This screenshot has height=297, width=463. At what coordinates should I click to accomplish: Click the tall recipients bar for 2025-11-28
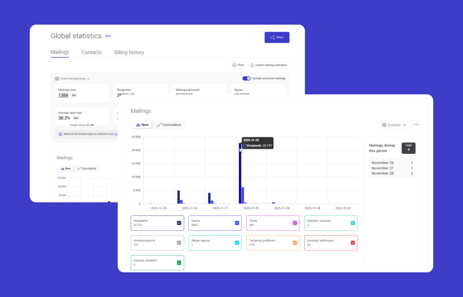[240, 173]
